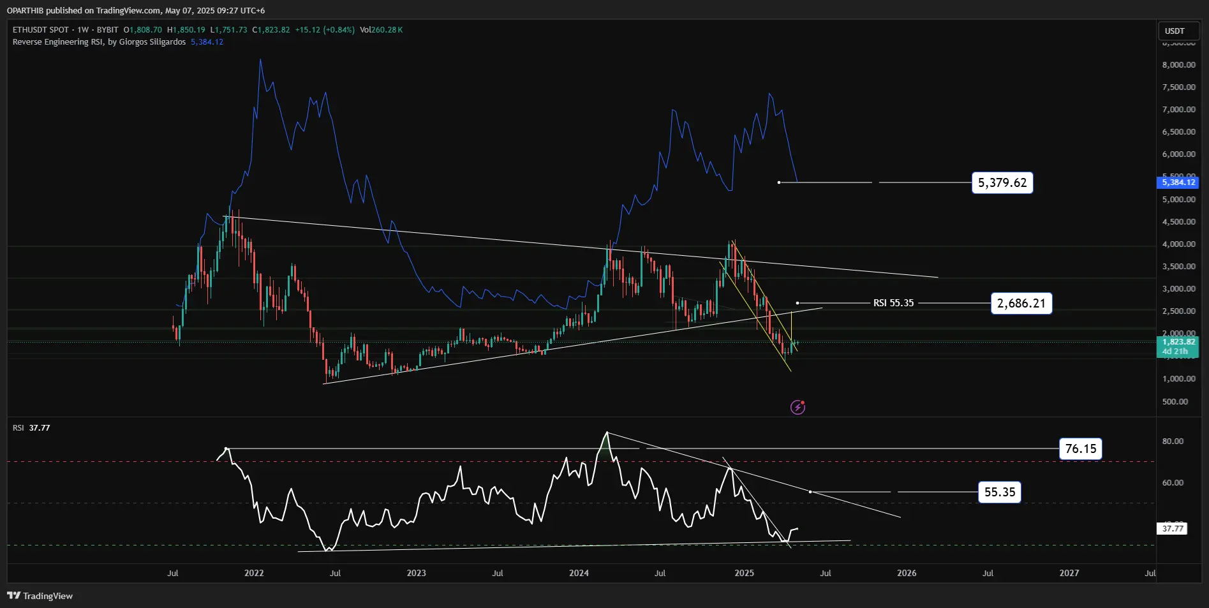
Task: Click the 37.77 RSI axis tag
Action: click(x=1172, y=528)
